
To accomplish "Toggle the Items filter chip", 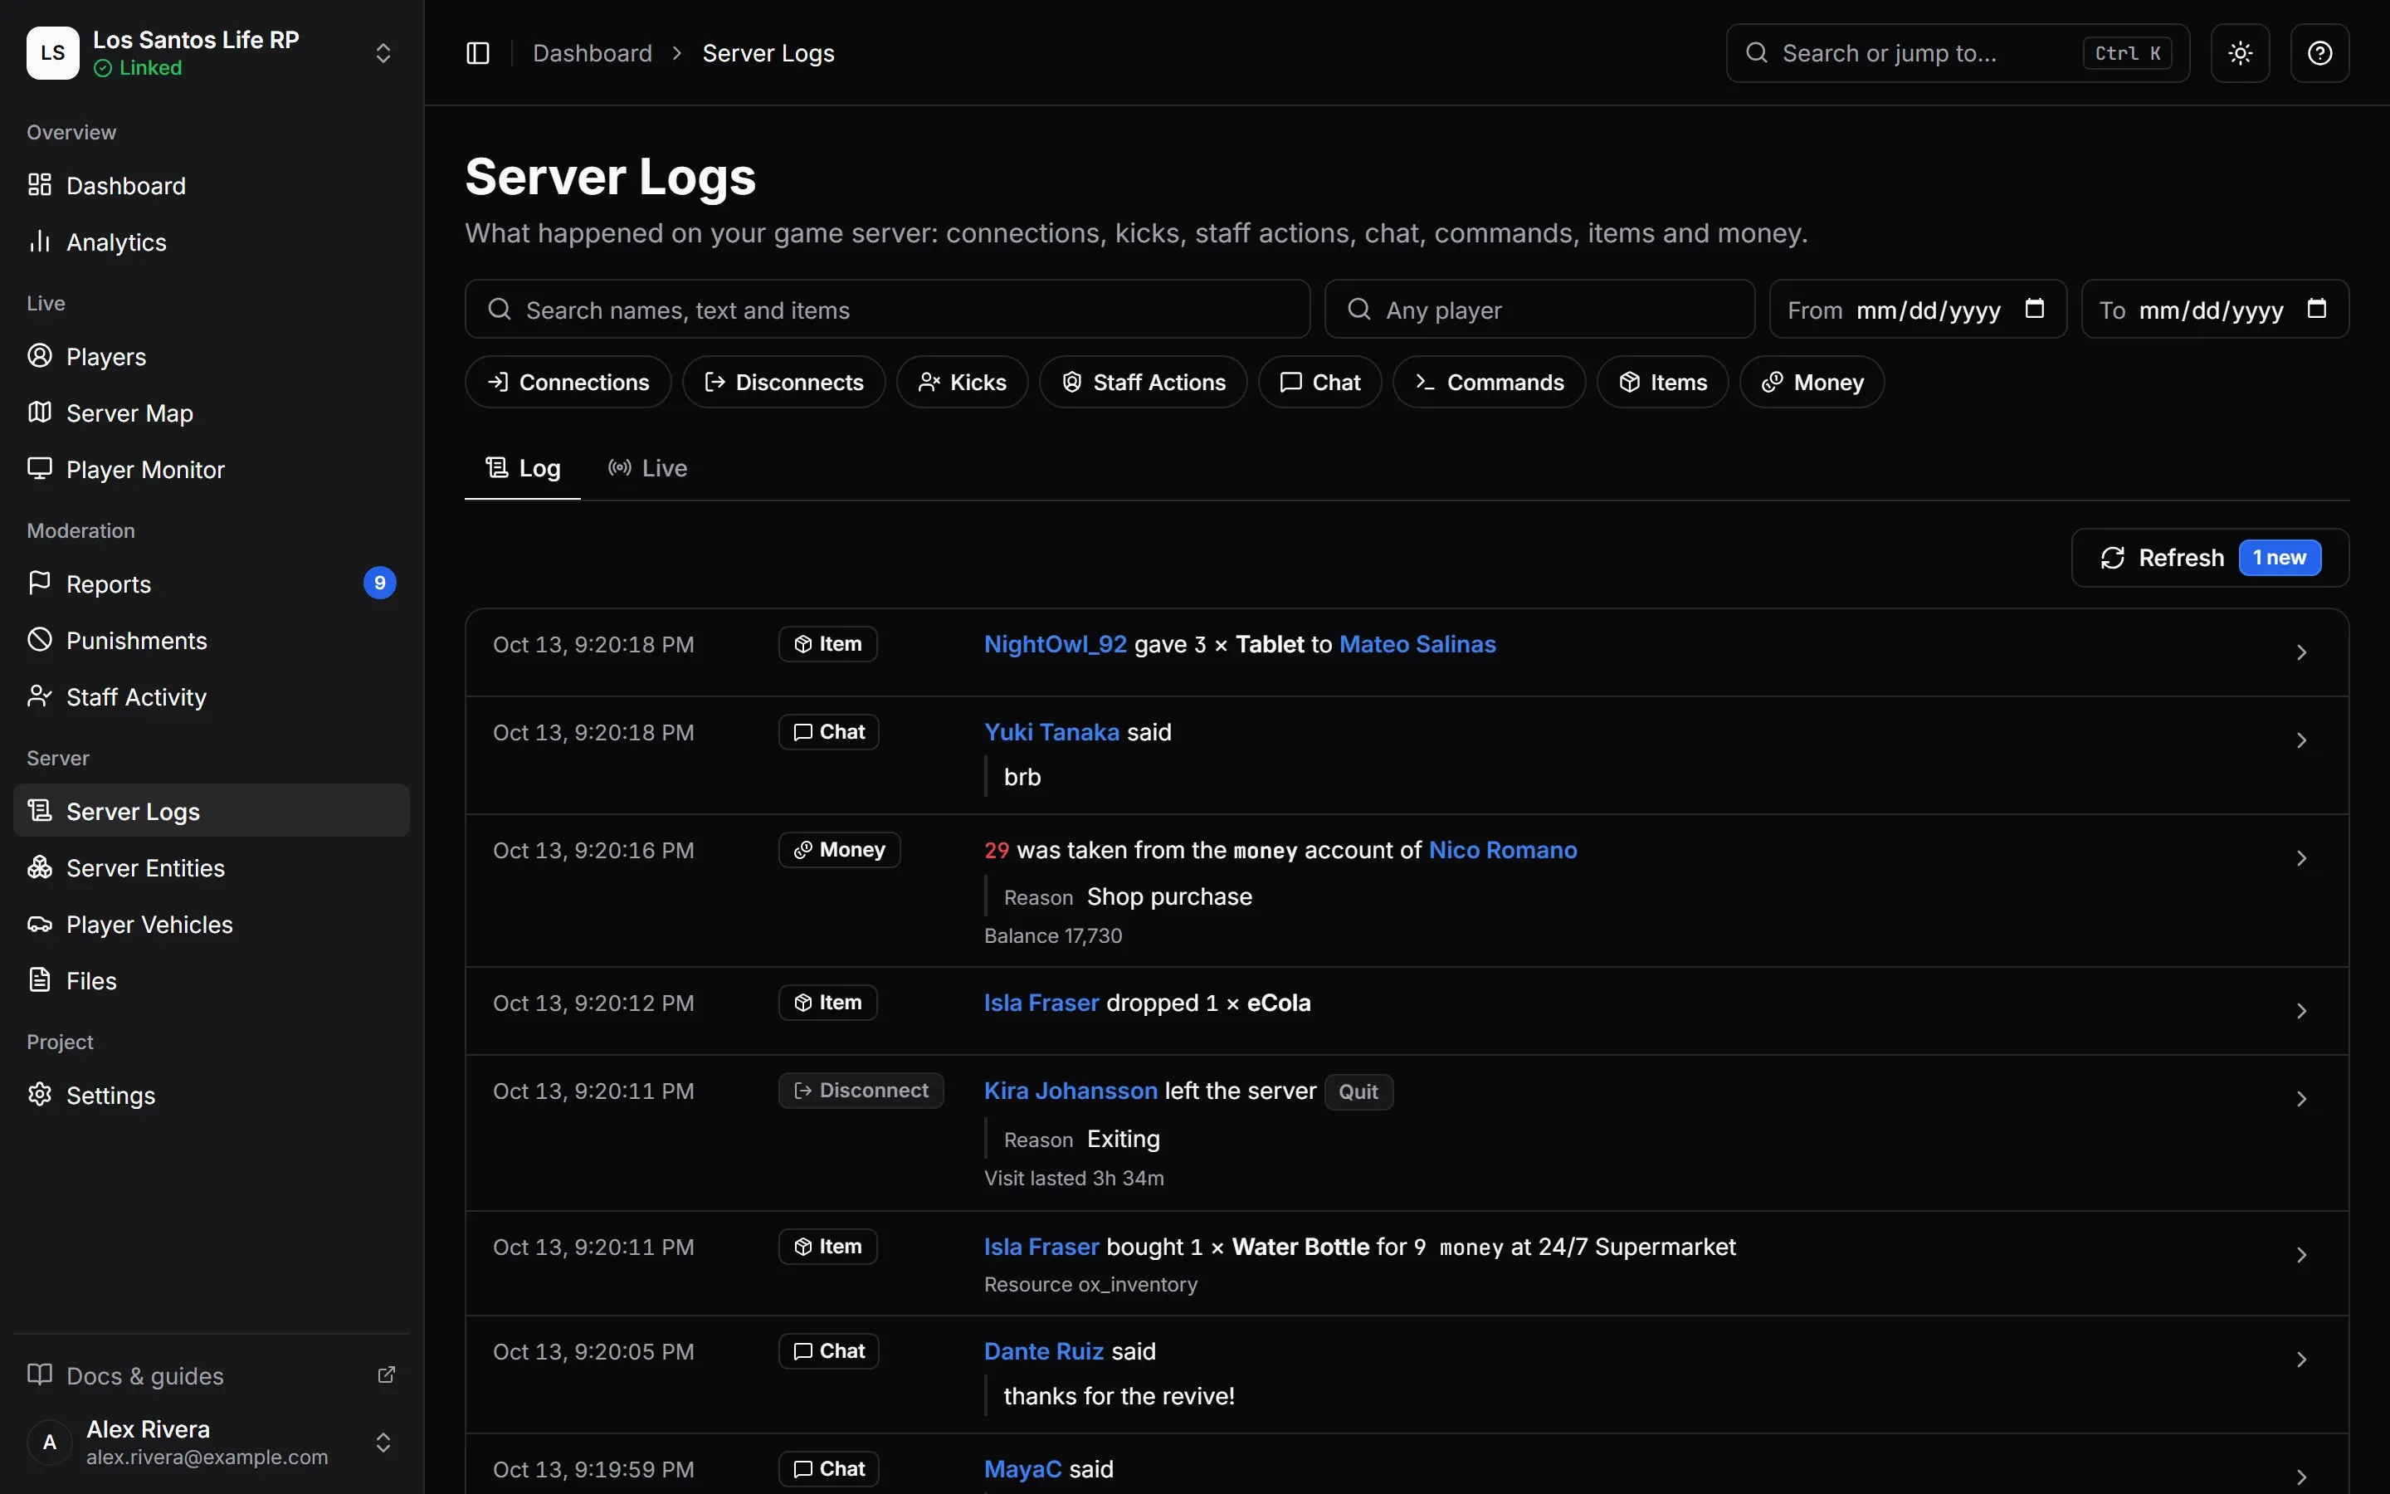I will [1663, 383].
